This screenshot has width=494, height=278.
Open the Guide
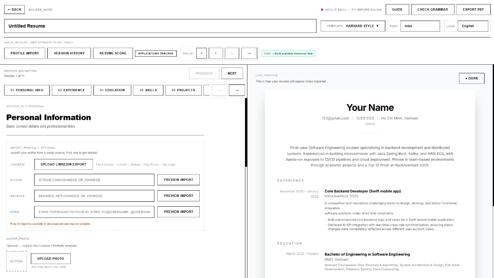(x=397, y=9)
